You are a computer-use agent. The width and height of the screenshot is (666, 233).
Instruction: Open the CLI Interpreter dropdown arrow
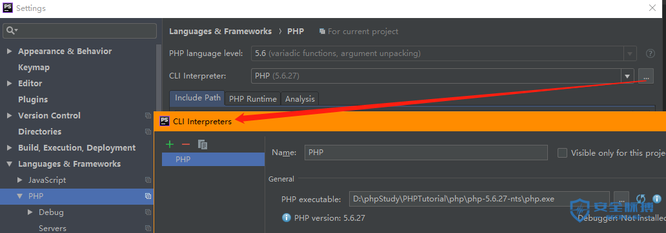(627, 77)
